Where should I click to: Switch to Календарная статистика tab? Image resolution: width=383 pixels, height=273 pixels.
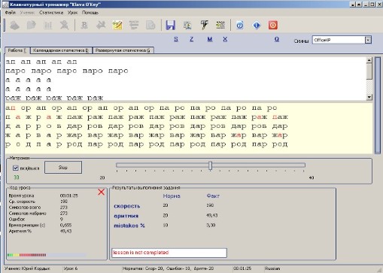[61, 50]
